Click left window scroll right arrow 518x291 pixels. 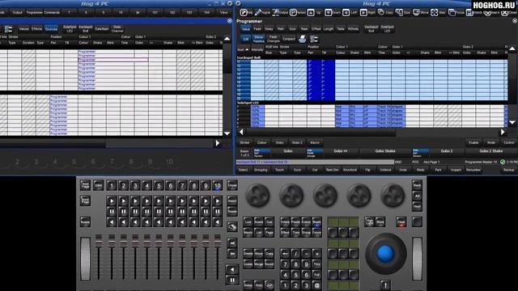(x=218, y=143)
